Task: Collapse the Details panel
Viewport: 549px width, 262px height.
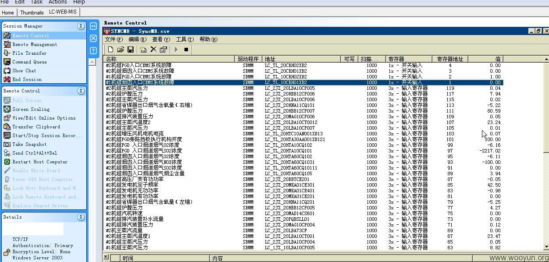Action: coord(81,217)
